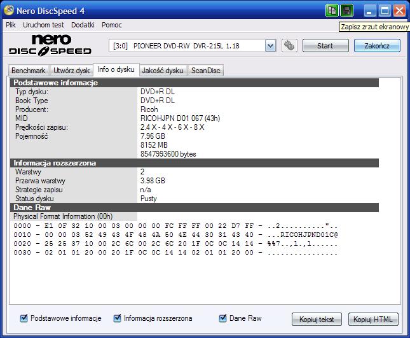Click the Start button
Viewport: 410px width, 338px height.
(x=325, y=46)
